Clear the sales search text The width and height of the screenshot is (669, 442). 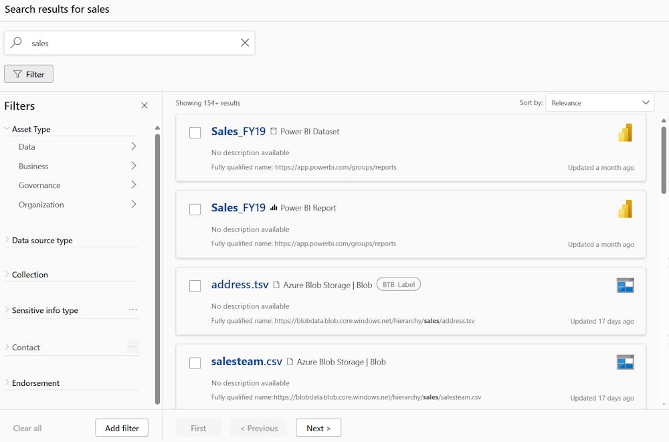[x=245, y=43]
